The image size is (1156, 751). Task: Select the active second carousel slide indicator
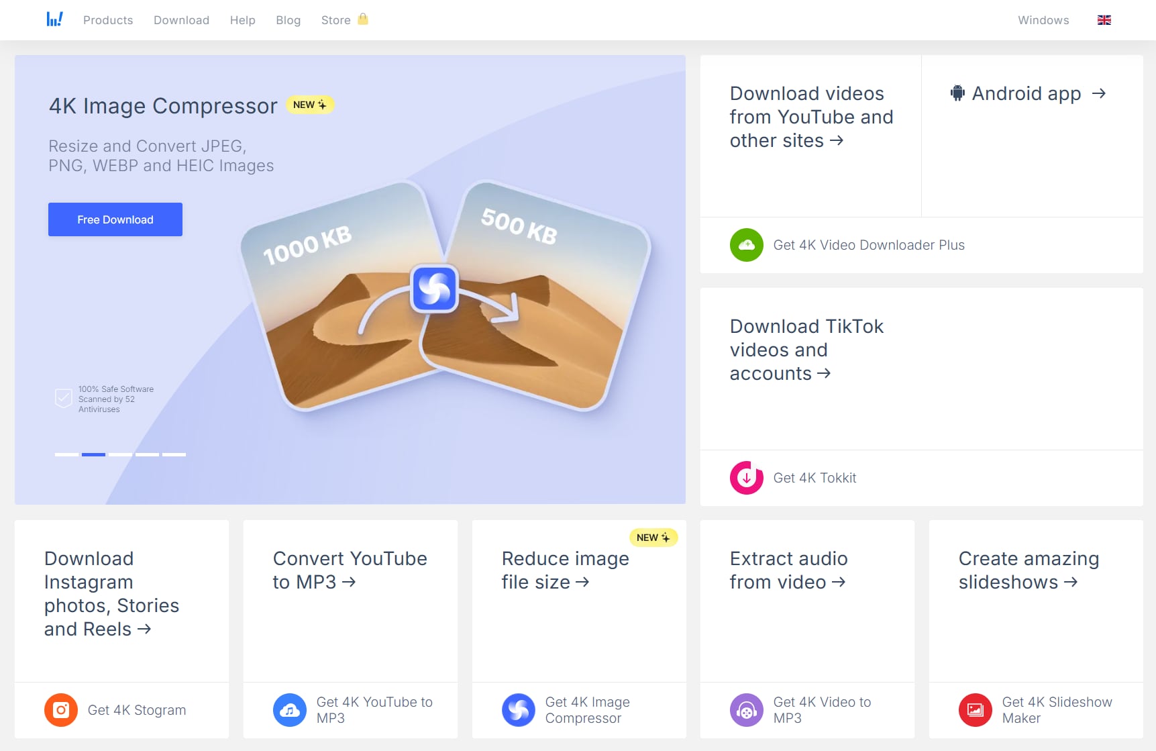point(93,454)
